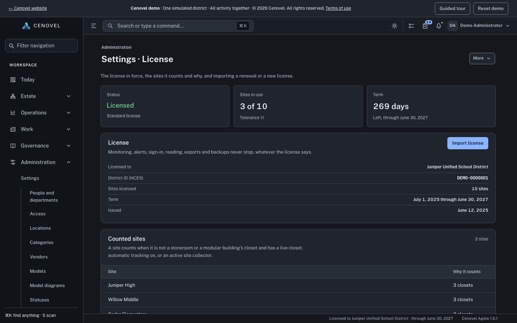Expand the Estate section chevron
The height and width of the screenshot is (323, 517).
coord(69,96)
